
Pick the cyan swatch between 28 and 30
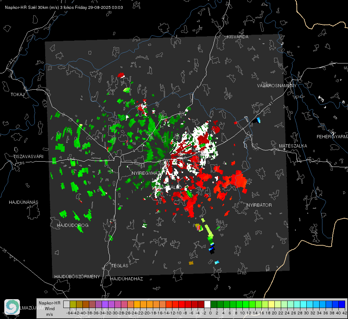tap(304, 304)
